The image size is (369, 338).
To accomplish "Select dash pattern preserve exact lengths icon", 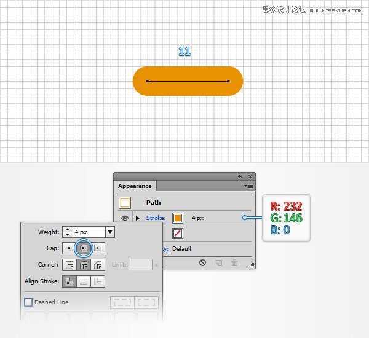I will [x=122, y=302].
